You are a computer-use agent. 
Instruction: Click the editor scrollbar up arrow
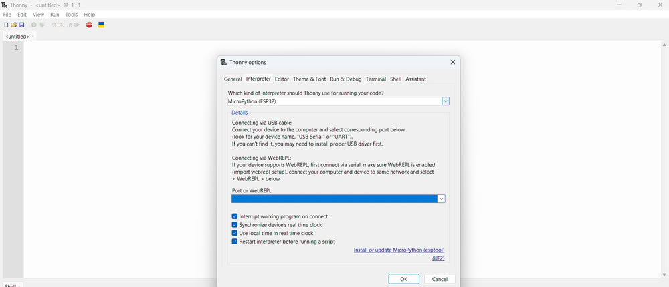[664, 45]
